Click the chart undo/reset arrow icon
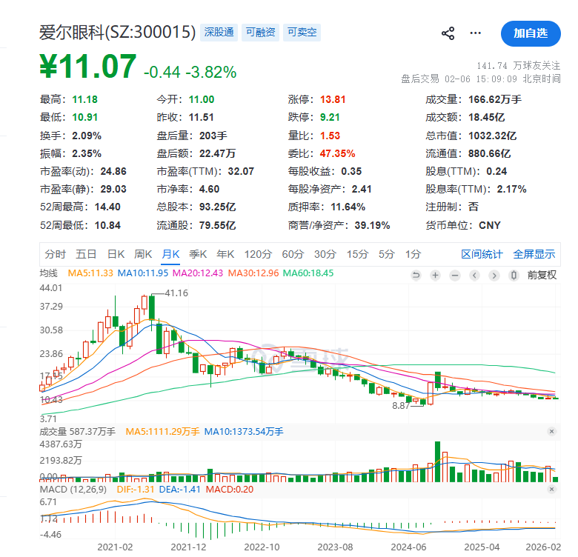 pos(416,276)
